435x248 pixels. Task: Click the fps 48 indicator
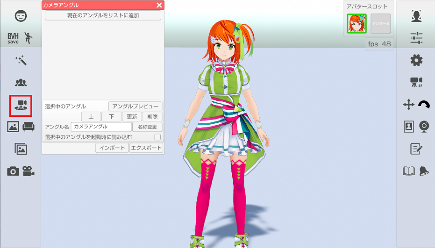[379, 44]
